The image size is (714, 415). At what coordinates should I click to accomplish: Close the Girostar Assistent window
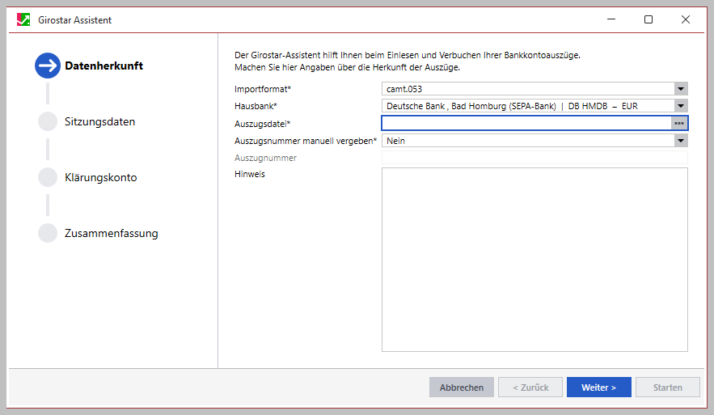pos(685,19)
